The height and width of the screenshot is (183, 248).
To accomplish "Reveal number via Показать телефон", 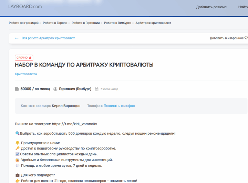I will (119, 106).
